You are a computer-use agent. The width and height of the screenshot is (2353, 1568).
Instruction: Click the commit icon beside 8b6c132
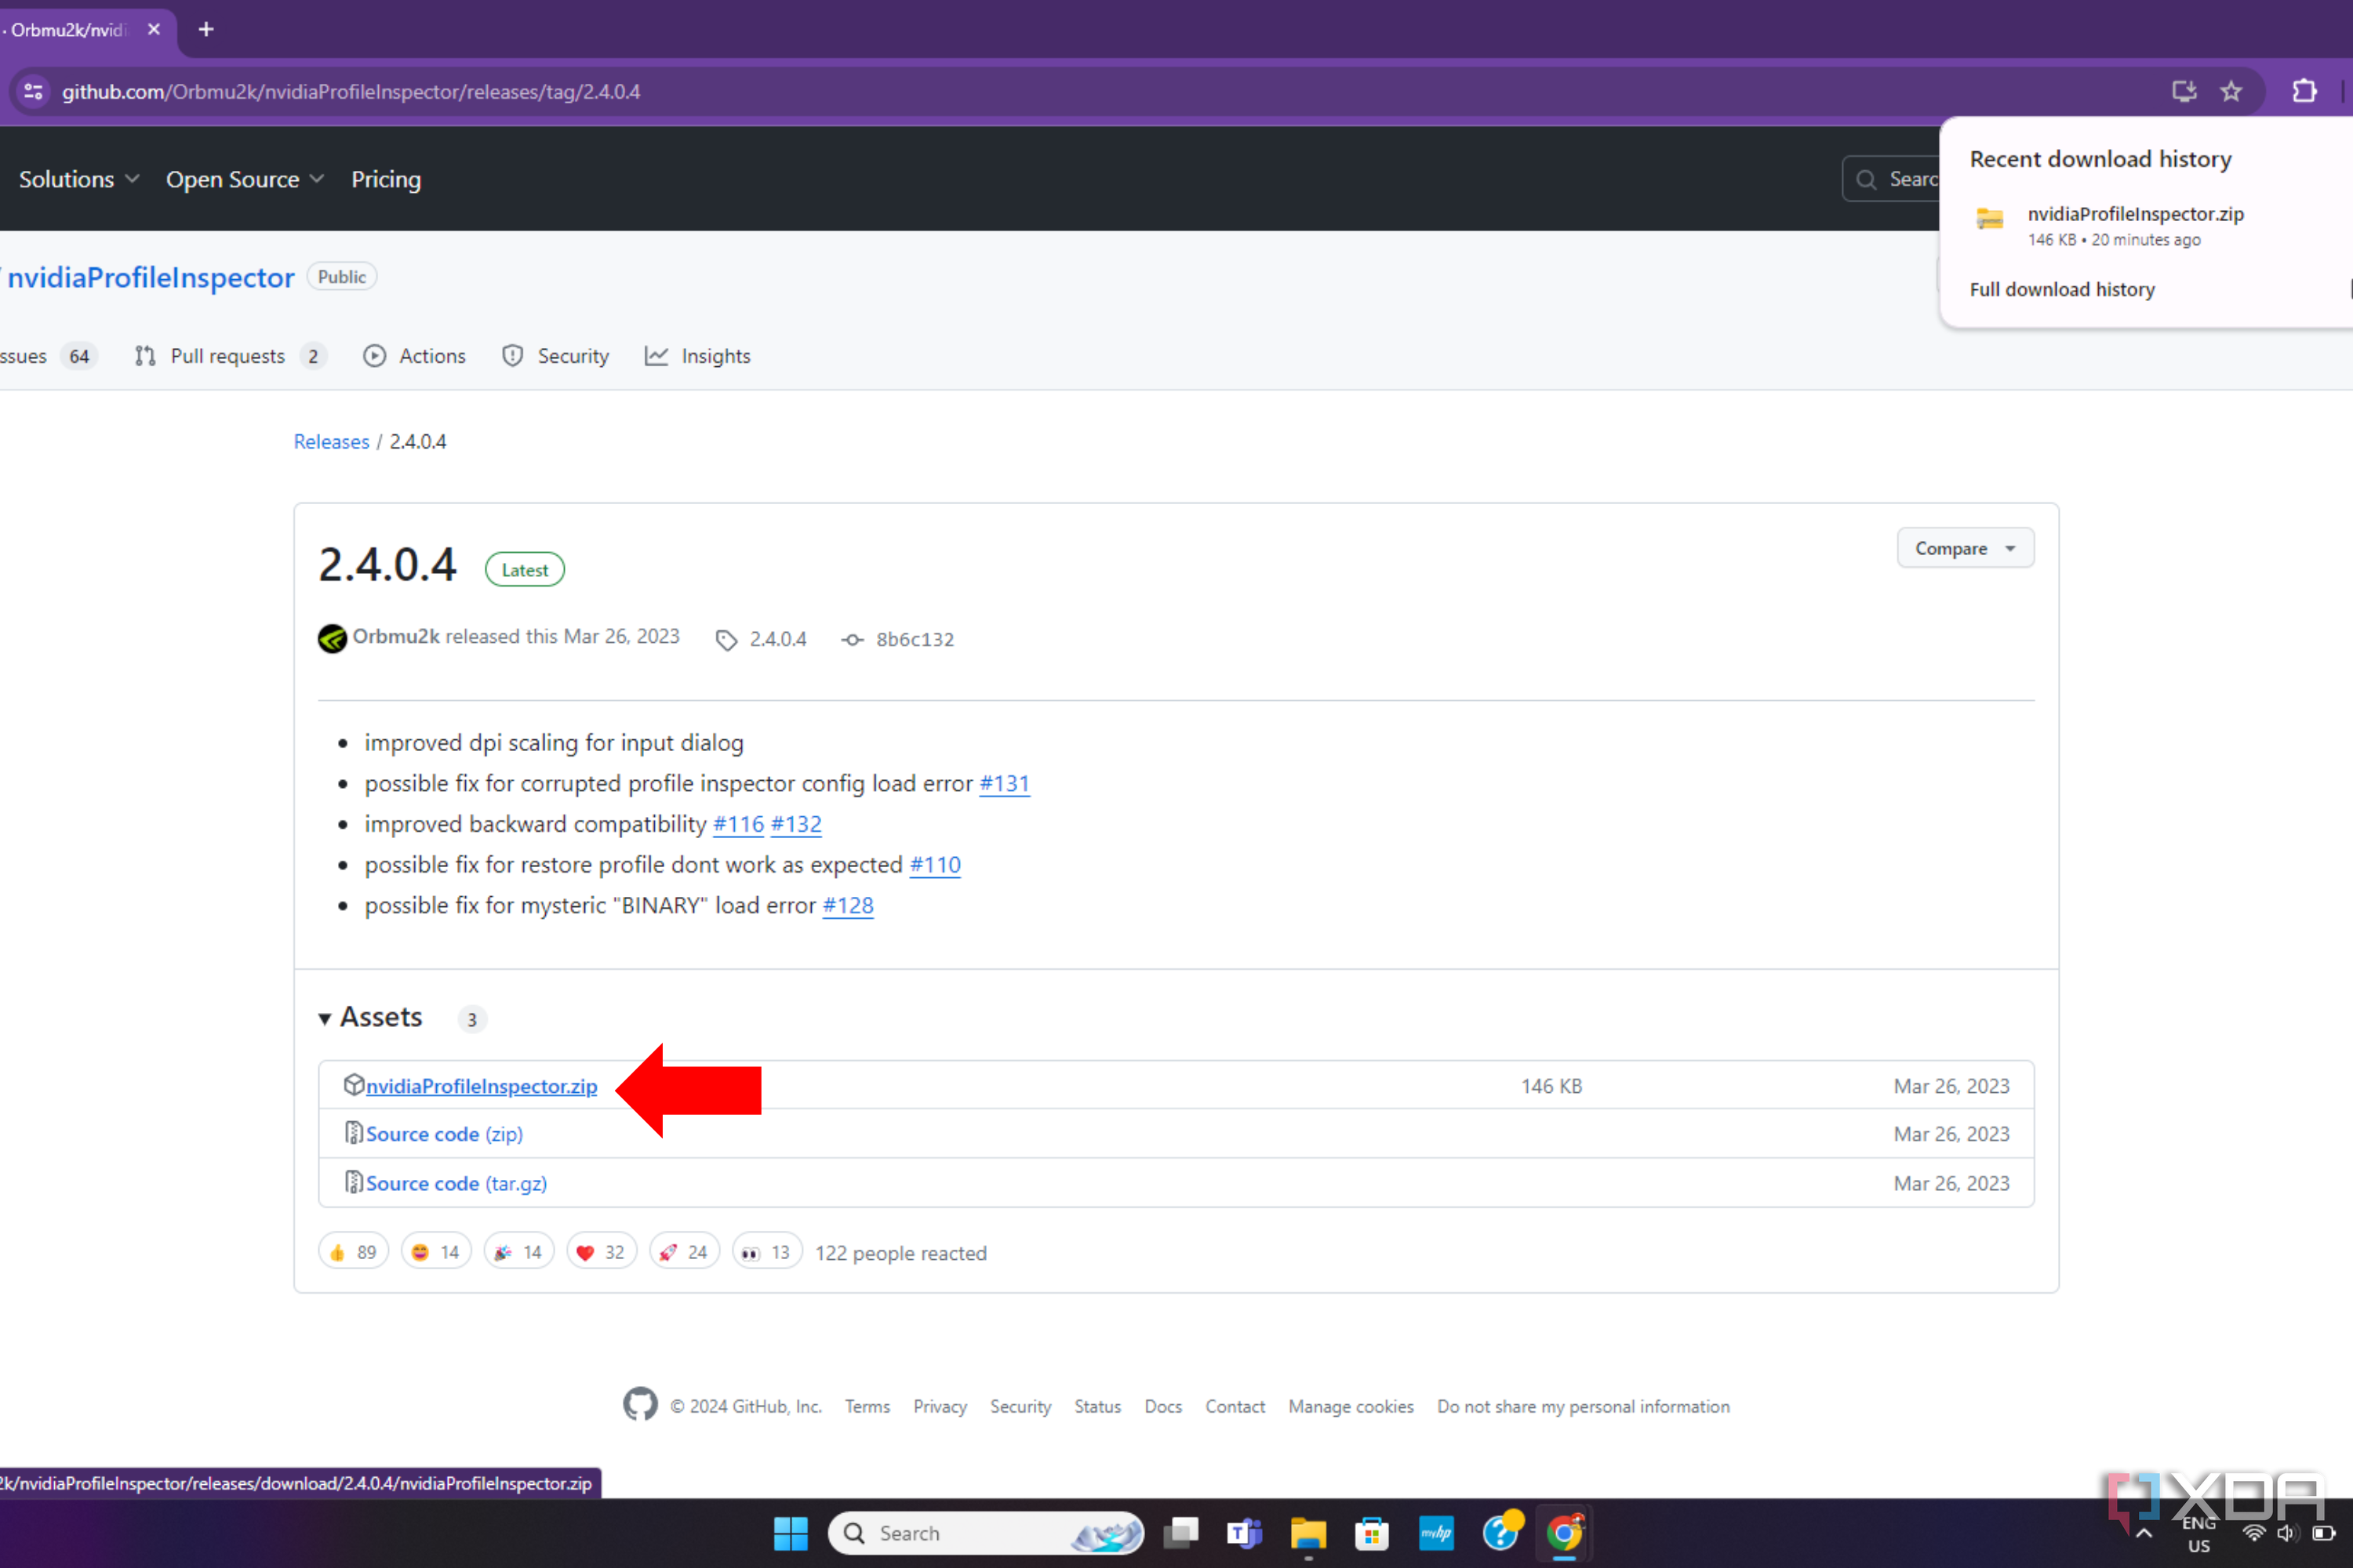coord(851,640)
